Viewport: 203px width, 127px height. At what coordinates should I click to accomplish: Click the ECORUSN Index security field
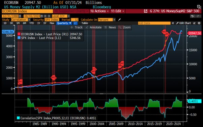pyautogui.click(x=27, y=11)
